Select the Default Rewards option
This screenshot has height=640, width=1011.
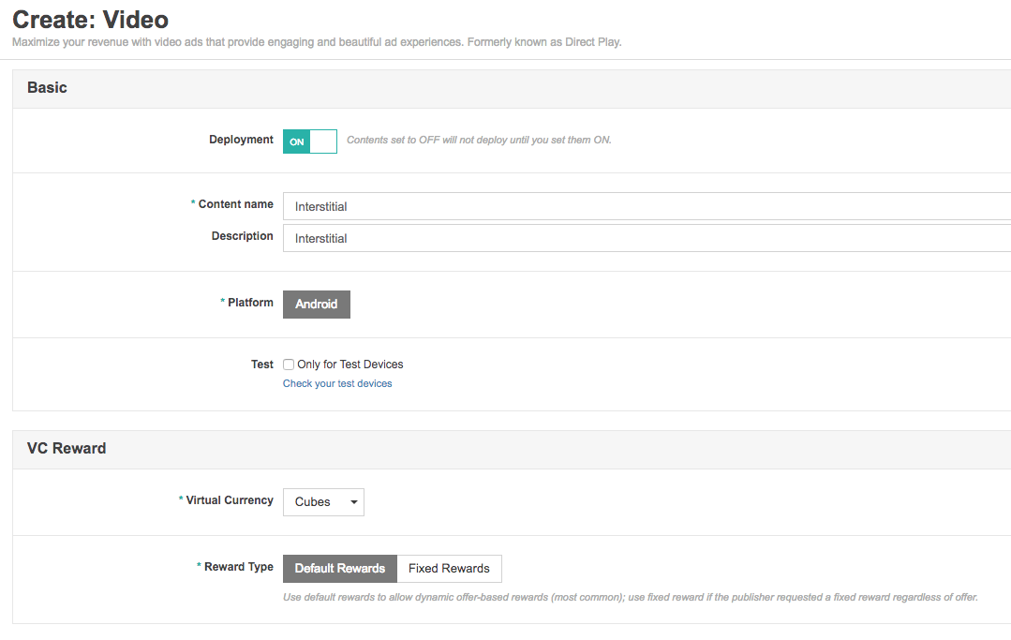point(340,569)
